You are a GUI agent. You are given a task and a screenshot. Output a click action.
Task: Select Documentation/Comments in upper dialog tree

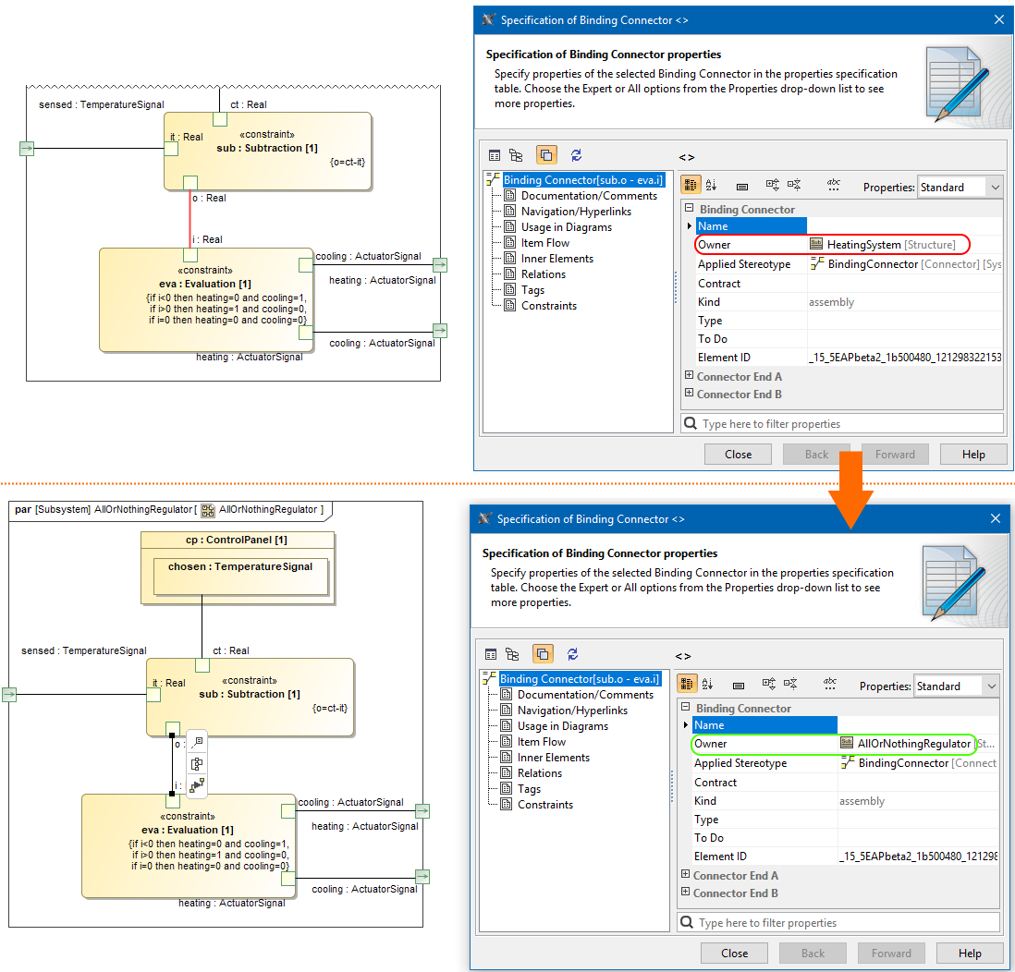pos(589,196)
